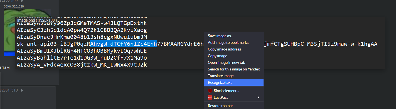Click the arrow icon beside post 509
This screenshot has width=396, height=109.
click(22, 1)
